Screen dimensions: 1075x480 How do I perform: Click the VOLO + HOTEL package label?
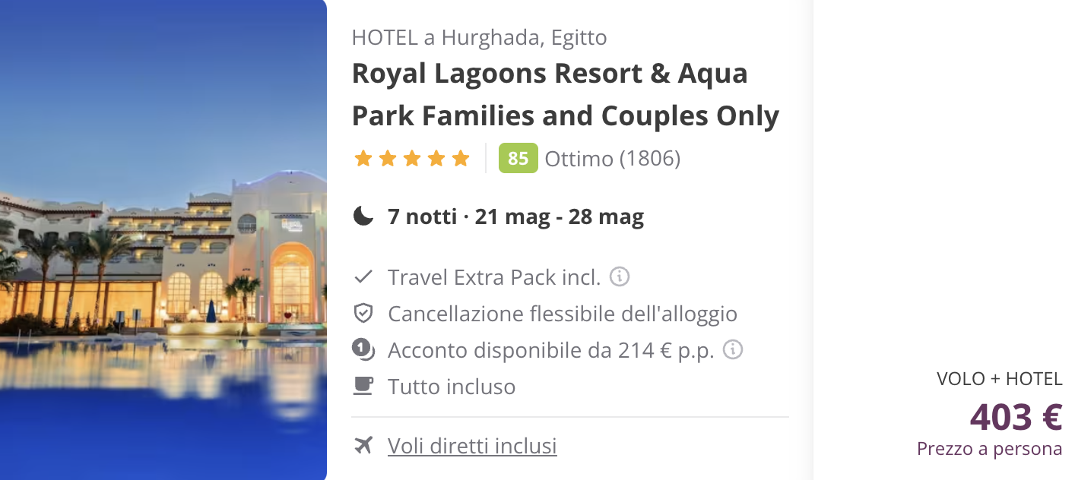coord(1000,378)
